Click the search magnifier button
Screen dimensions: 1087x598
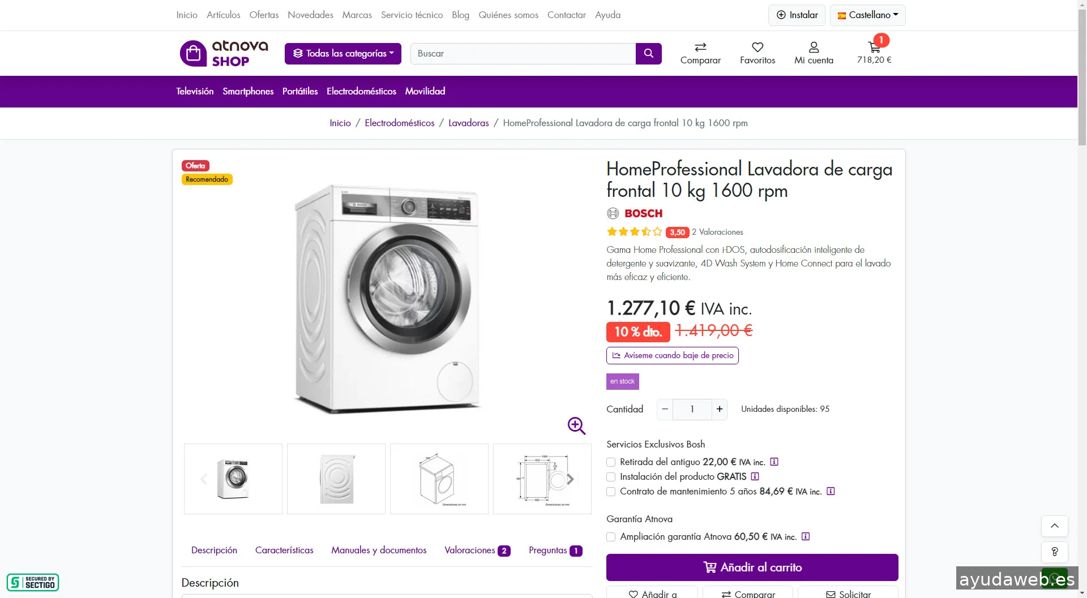click(x=648, y=53)
